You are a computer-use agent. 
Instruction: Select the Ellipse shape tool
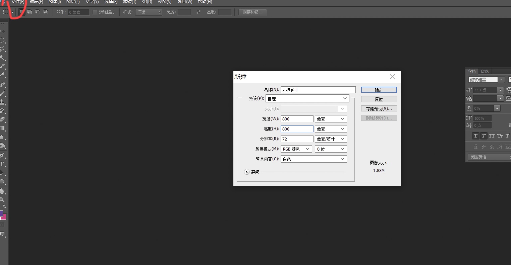(2, 182)
